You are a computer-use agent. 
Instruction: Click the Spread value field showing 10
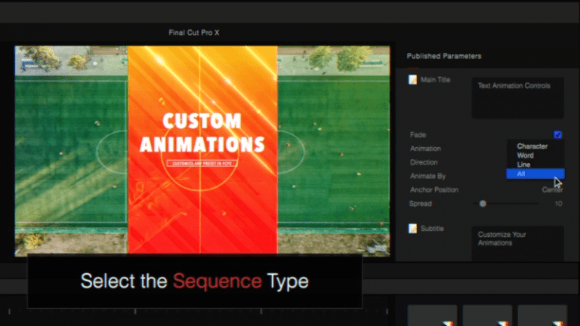pos(558,204)
